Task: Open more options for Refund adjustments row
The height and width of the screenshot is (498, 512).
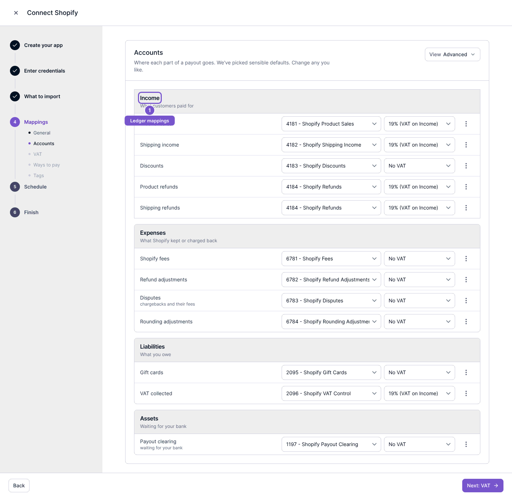Action: [466, 280]
